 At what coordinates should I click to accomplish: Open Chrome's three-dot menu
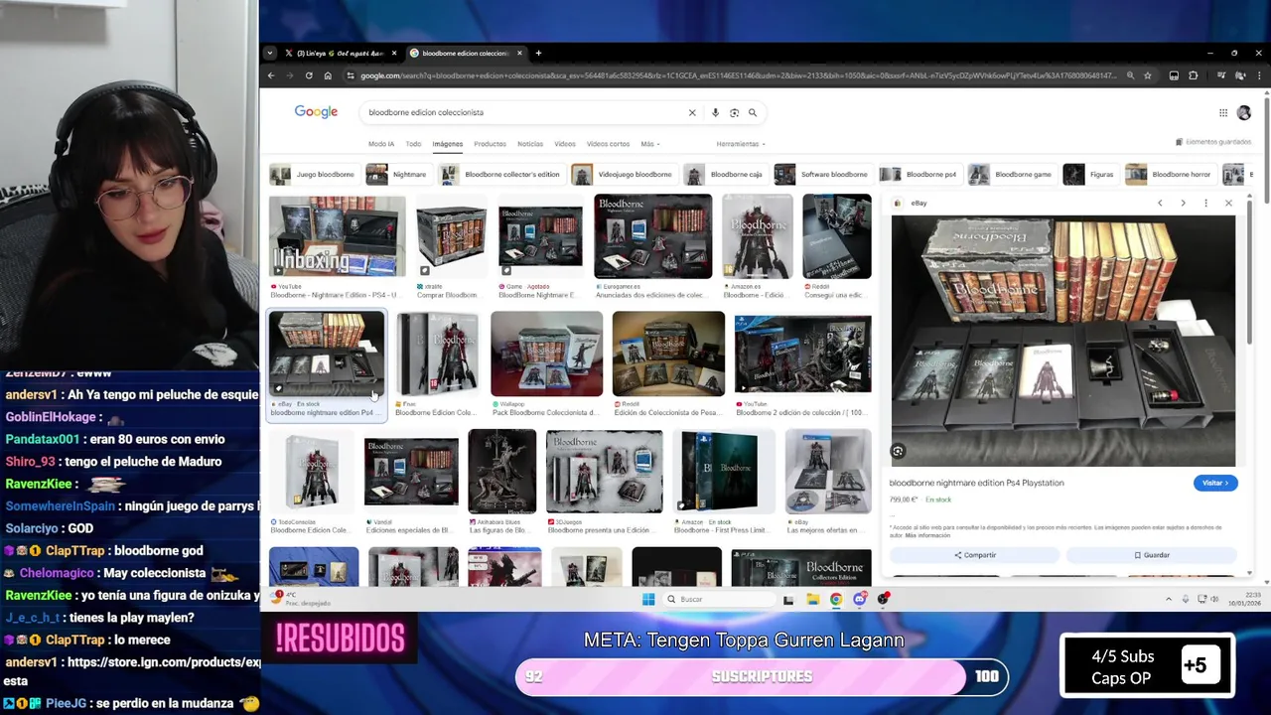[x=1258, y=75]
